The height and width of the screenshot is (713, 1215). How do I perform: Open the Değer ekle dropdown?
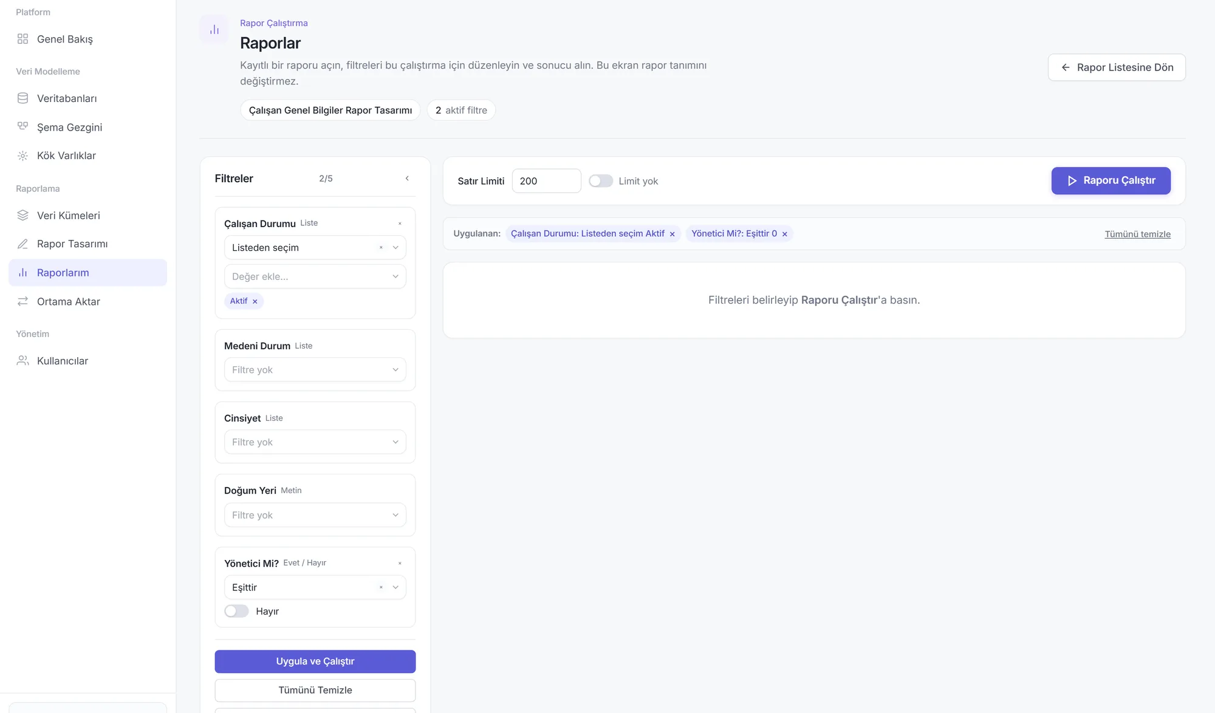tap(315, 276)
